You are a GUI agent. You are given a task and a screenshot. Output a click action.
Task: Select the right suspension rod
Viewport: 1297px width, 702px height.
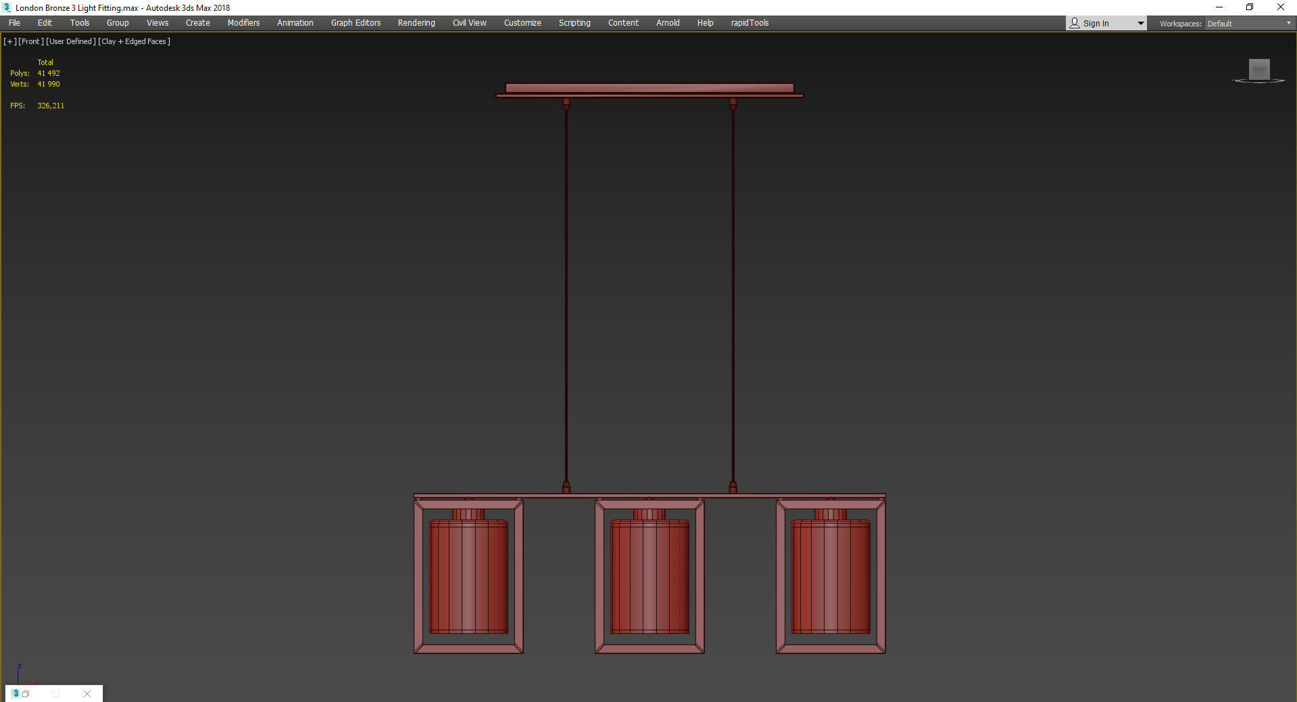coord(733,298)
